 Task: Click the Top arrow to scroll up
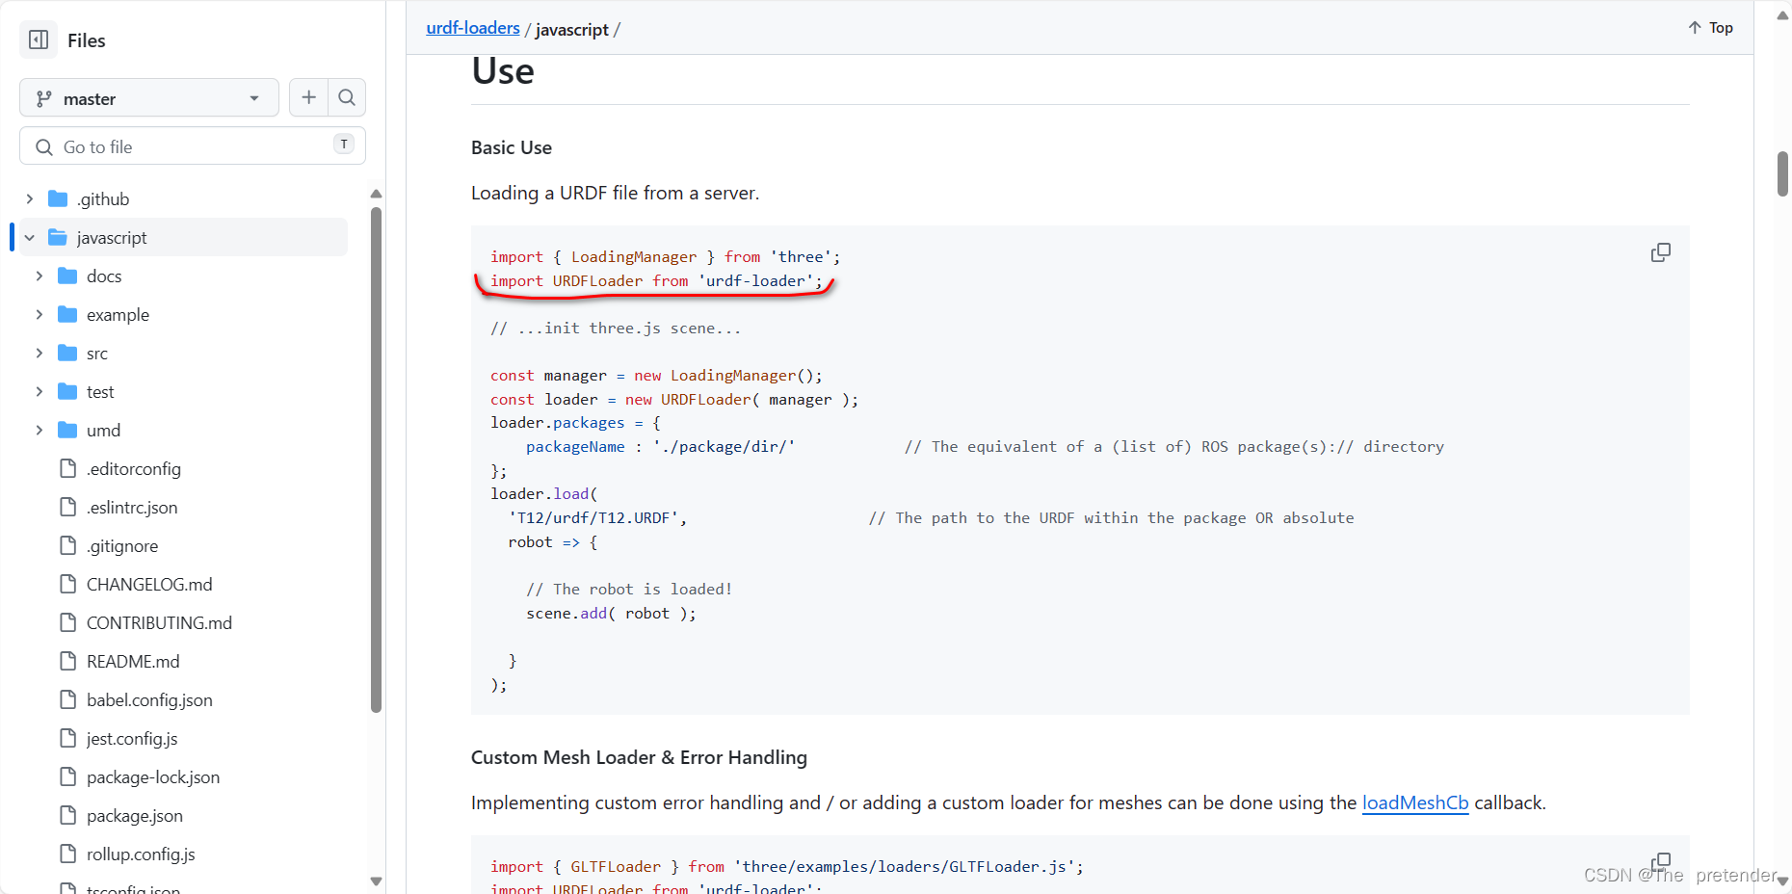pyautogui.click(x=1710, y=27)
